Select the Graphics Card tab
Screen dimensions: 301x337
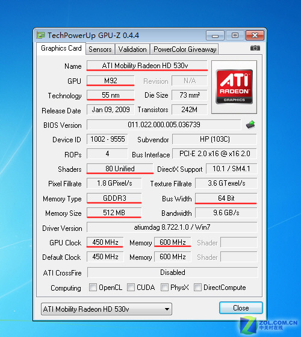[61, 48]
